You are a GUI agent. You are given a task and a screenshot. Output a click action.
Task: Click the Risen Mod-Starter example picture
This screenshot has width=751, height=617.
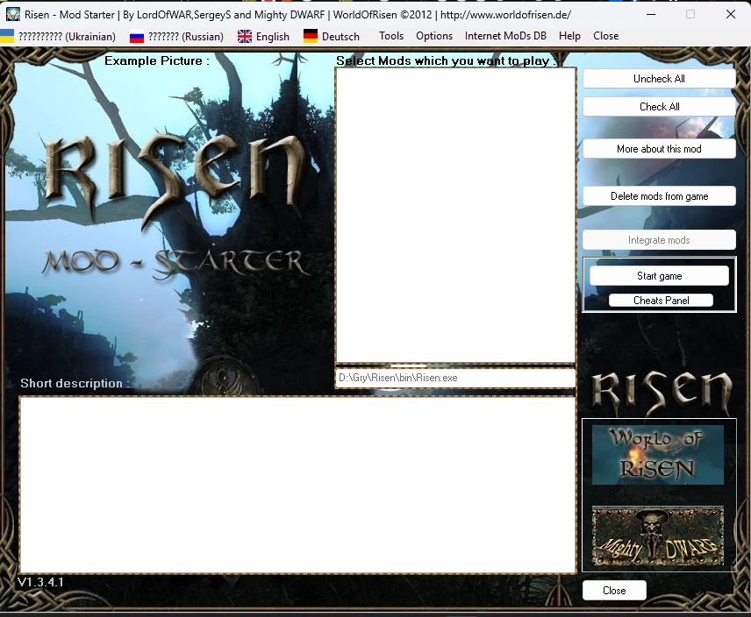click(168, 220)
